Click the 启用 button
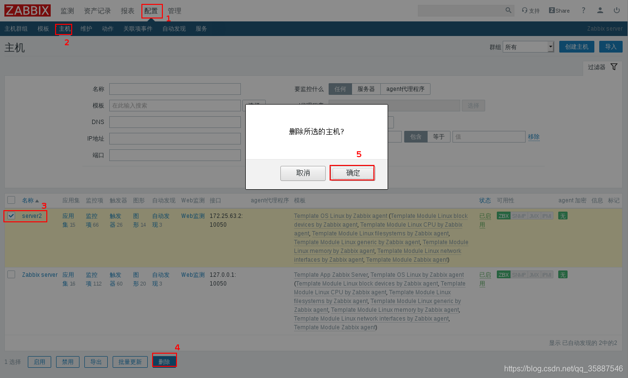Viewport: 628px width, 378px height. tap(39, 362)
